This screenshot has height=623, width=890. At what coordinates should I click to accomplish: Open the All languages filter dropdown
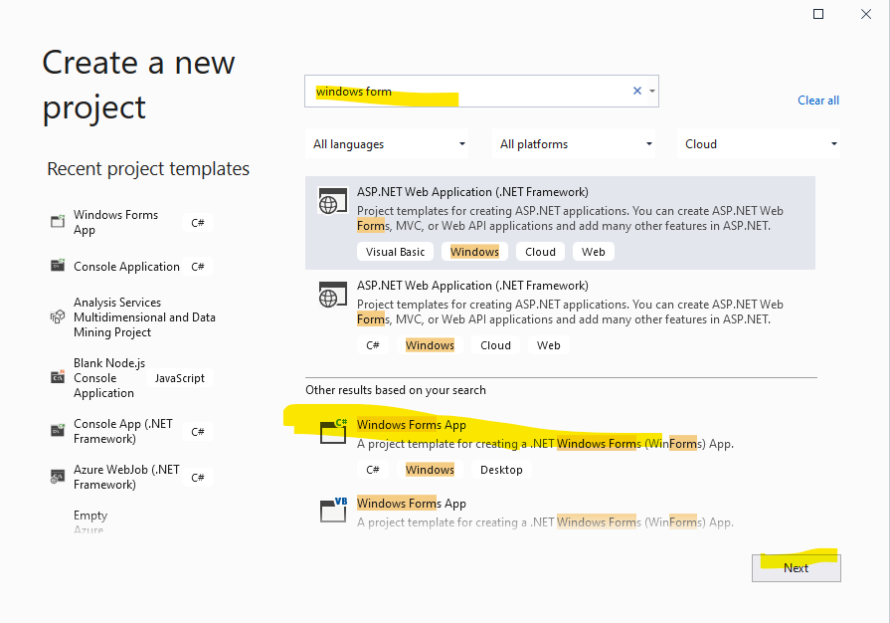coord(387,144)
